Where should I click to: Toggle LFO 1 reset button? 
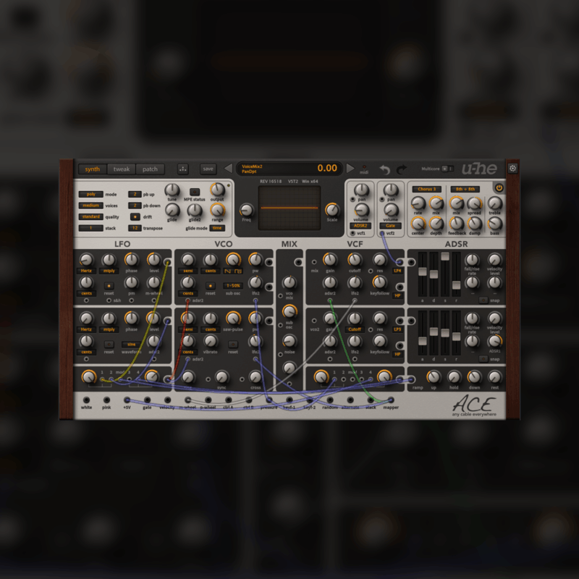[x=109, y=286]
